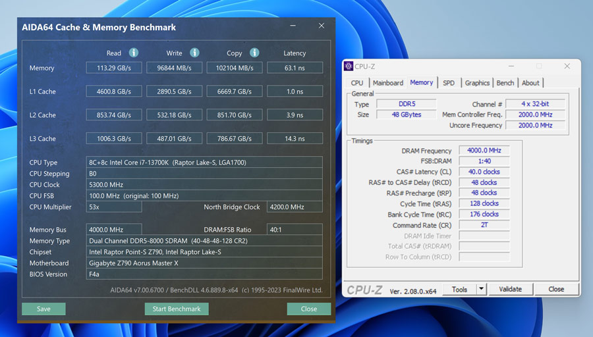Click the Memory Read value 113.29 GB/s
Image resolution: width=593 pixels, height=337 pixels.
[114, 68]
